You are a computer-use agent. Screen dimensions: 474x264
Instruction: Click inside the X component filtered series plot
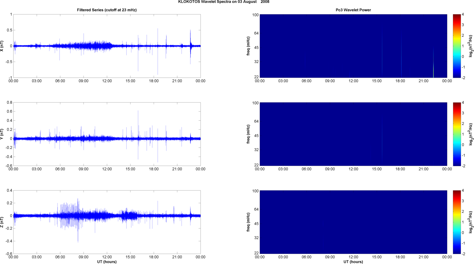(x=107, y=46)
